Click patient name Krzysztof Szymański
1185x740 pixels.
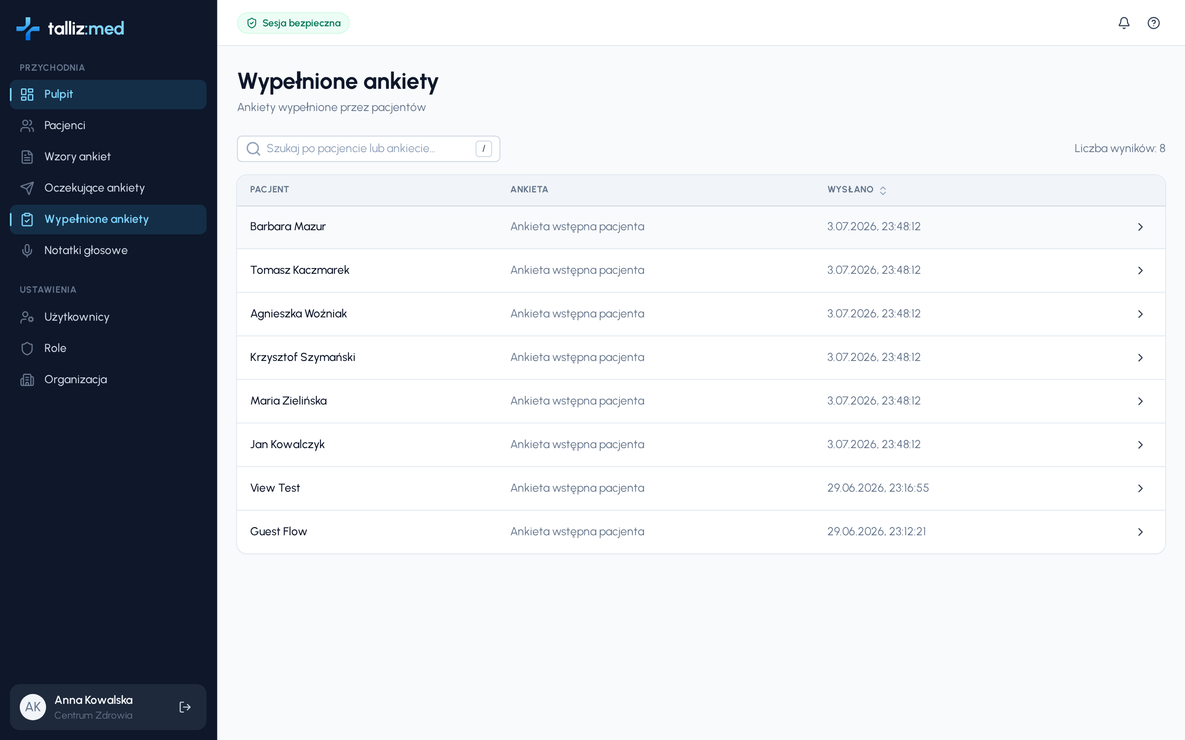point(302,357)
